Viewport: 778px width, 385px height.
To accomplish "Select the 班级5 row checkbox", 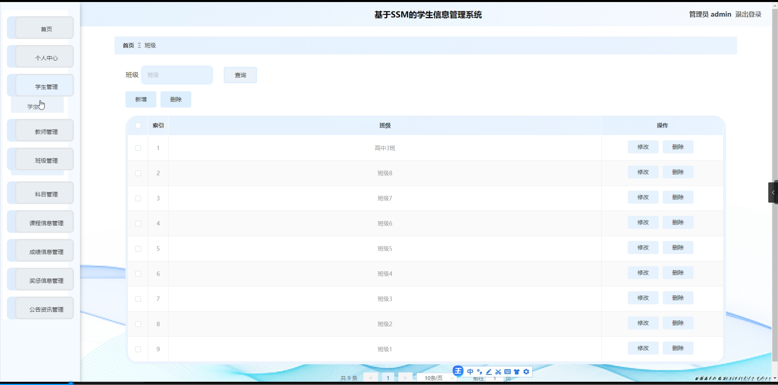I will coord(138,249).
